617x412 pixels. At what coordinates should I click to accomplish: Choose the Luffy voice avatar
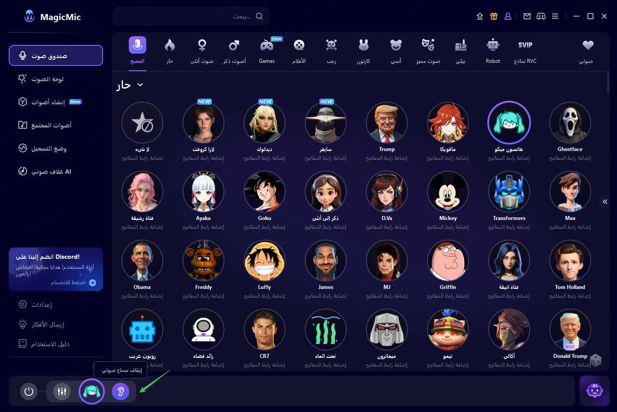coord(265,261)
